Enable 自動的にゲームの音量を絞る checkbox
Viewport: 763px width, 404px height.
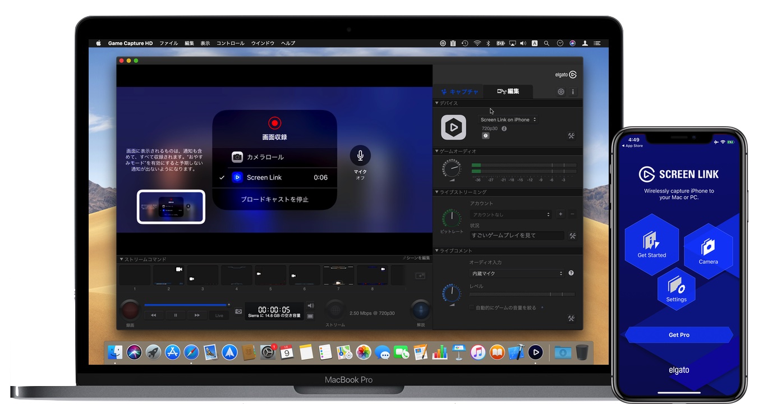pos(471,307)
